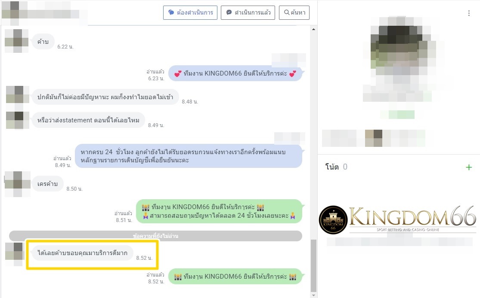480x298 pixels.
Task: Select the blue 24 ชั่วโมง reply message
Action: pyautogui.click(x=189, y=156)
